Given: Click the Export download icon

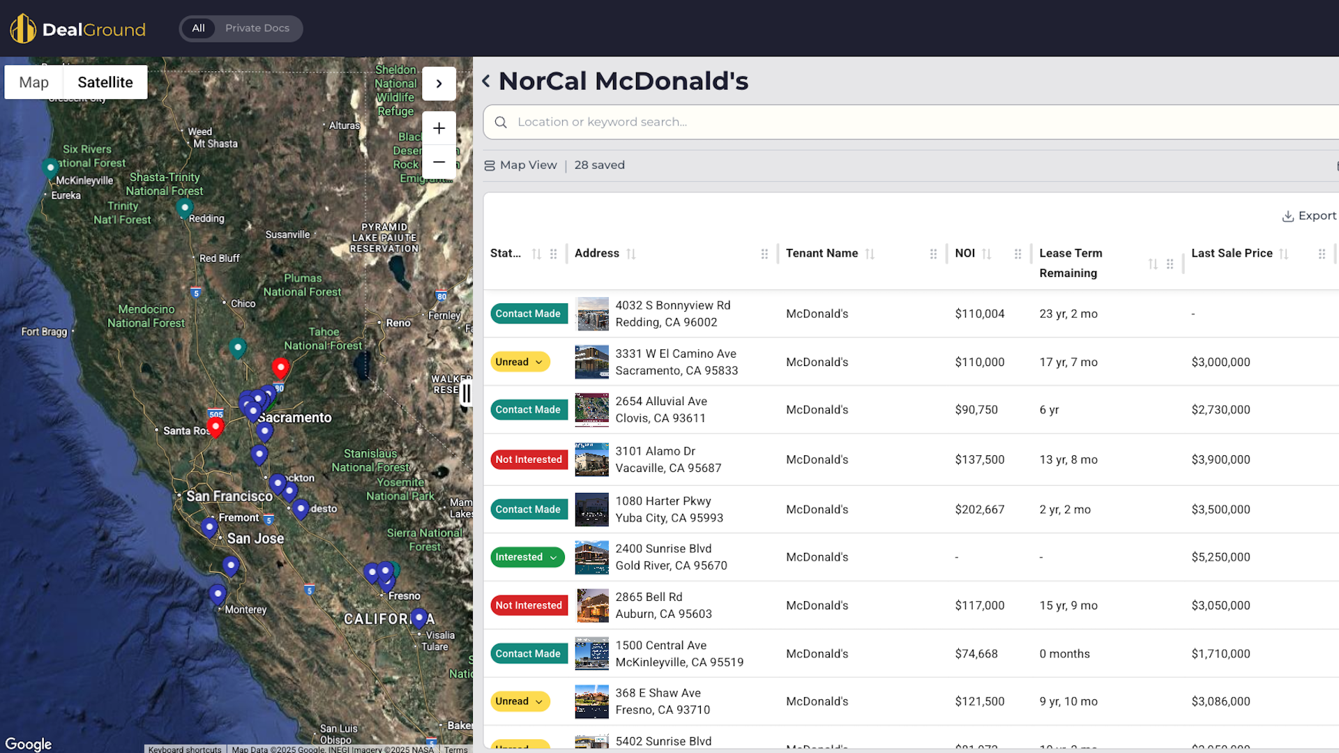Looking at the screenshot, I should point(1287,216).
